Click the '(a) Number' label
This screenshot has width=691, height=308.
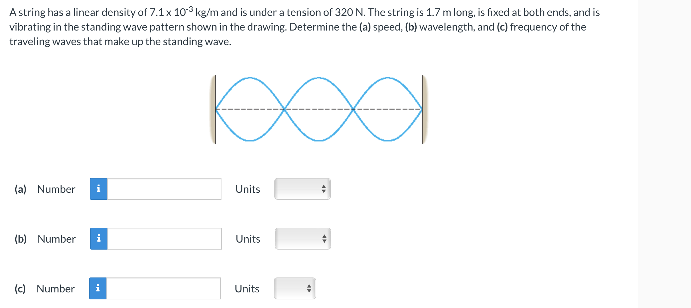click(45, 189)
